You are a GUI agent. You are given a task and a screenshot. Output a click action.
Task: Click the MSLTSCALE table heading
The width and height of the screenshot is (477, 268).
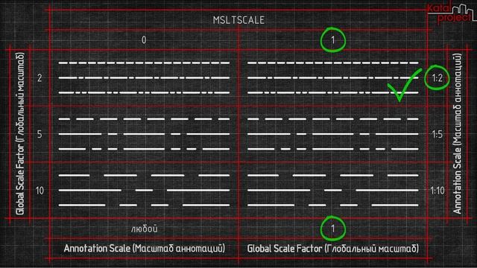pyautogui.click(x=238, y=20)
